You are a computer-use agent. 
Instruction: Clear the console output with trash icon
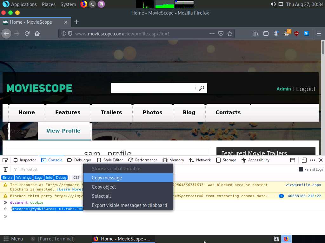point(5,169)
